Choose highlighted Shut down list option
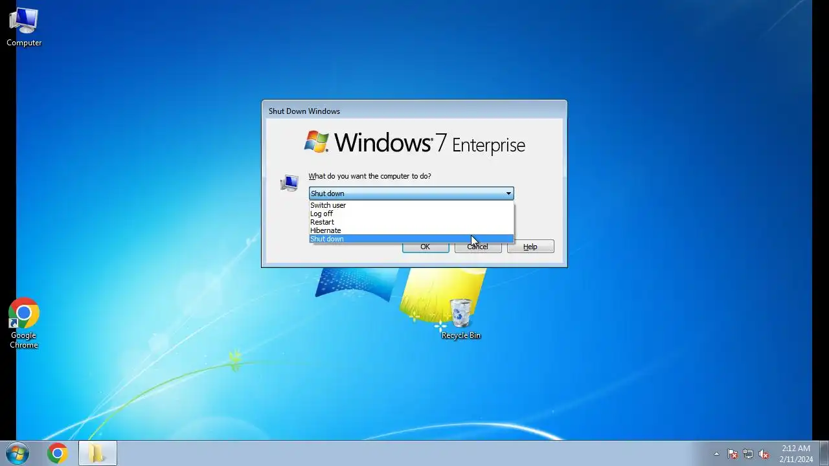829x466 pixels. click(x=411, y=239)
